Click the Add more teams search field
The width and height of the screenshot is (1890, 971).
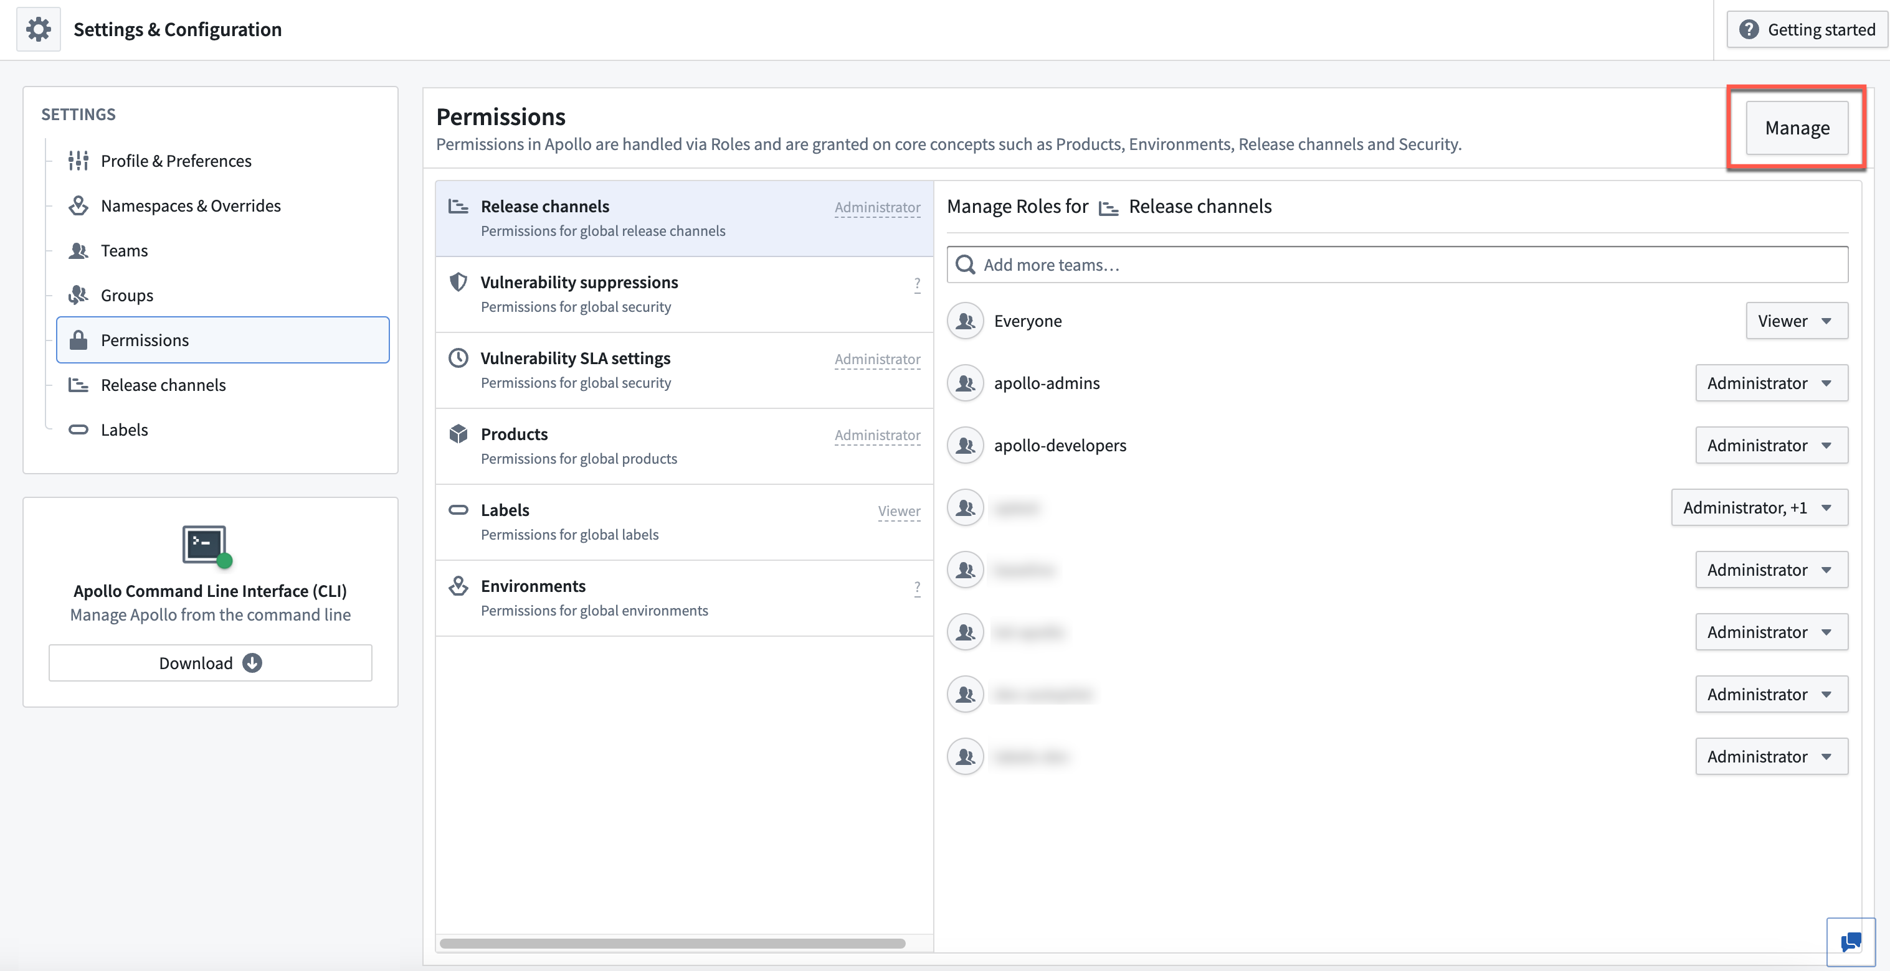pos(1397,265)
